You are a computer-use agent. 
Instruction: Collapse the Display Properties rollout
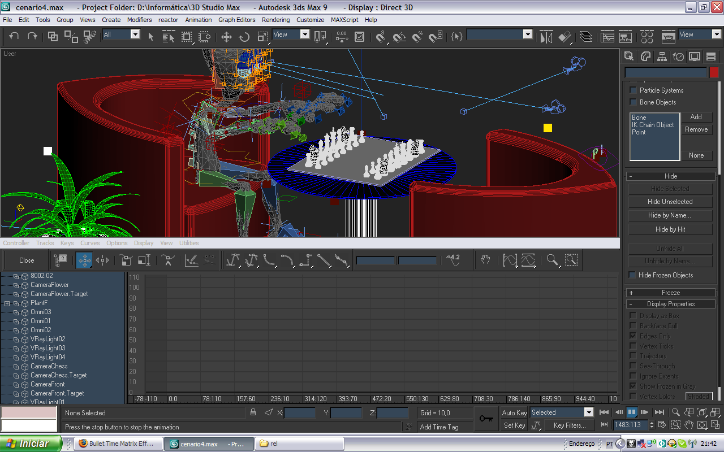point(670,304)
